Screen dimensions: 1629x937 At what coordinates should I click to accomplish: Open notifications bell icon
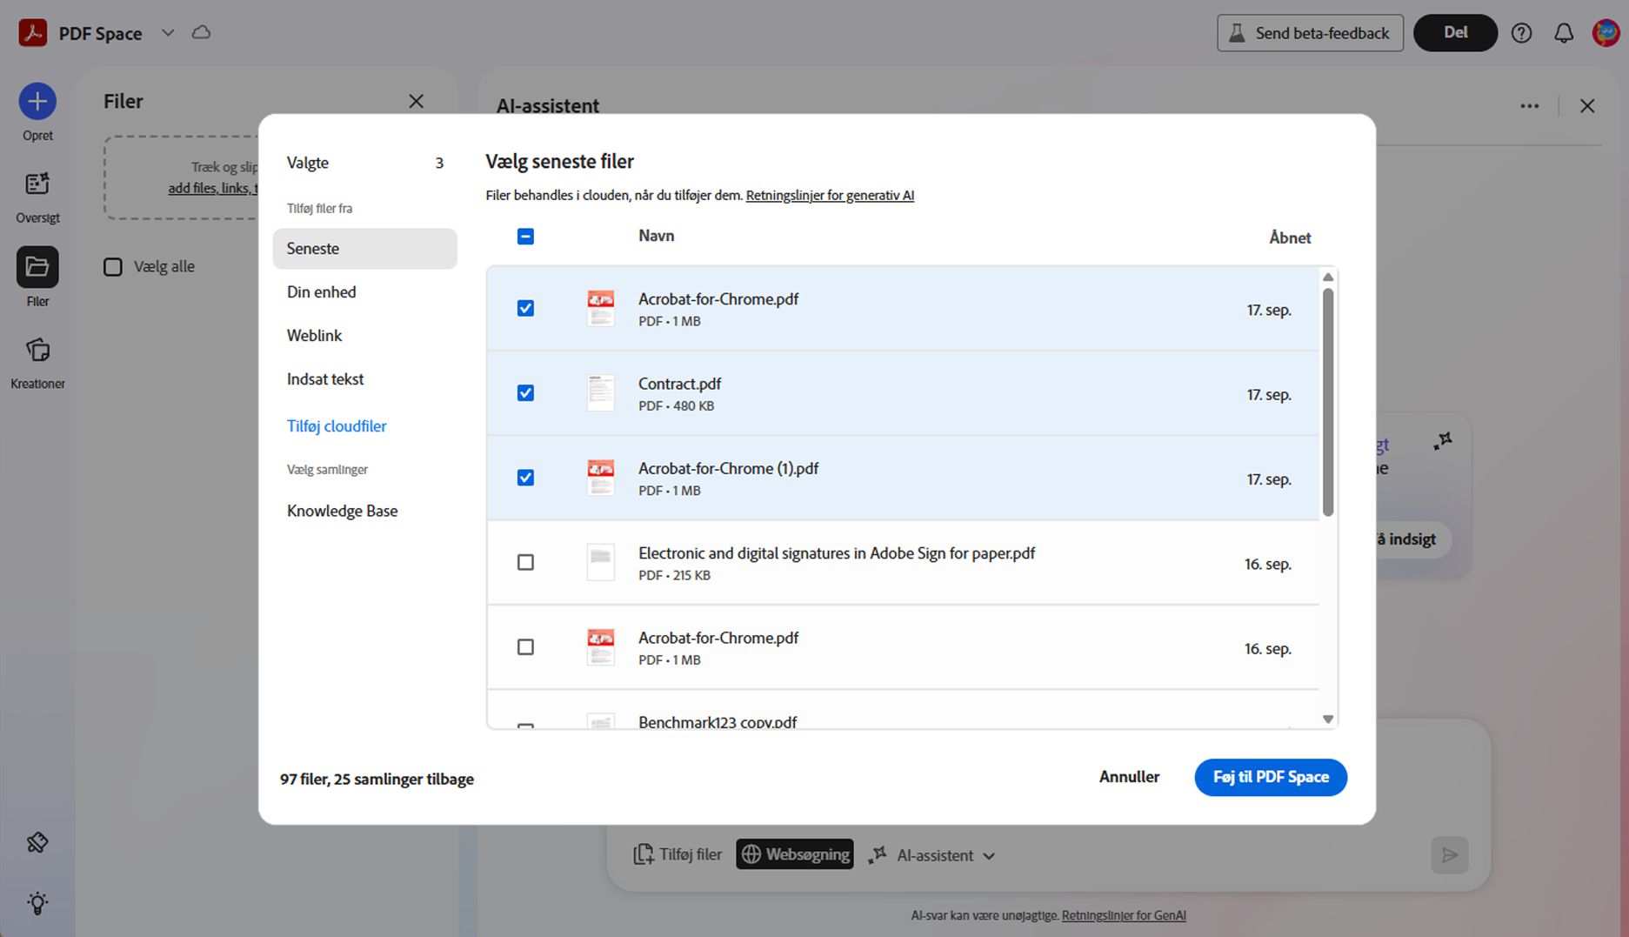tap(1564, 33)
